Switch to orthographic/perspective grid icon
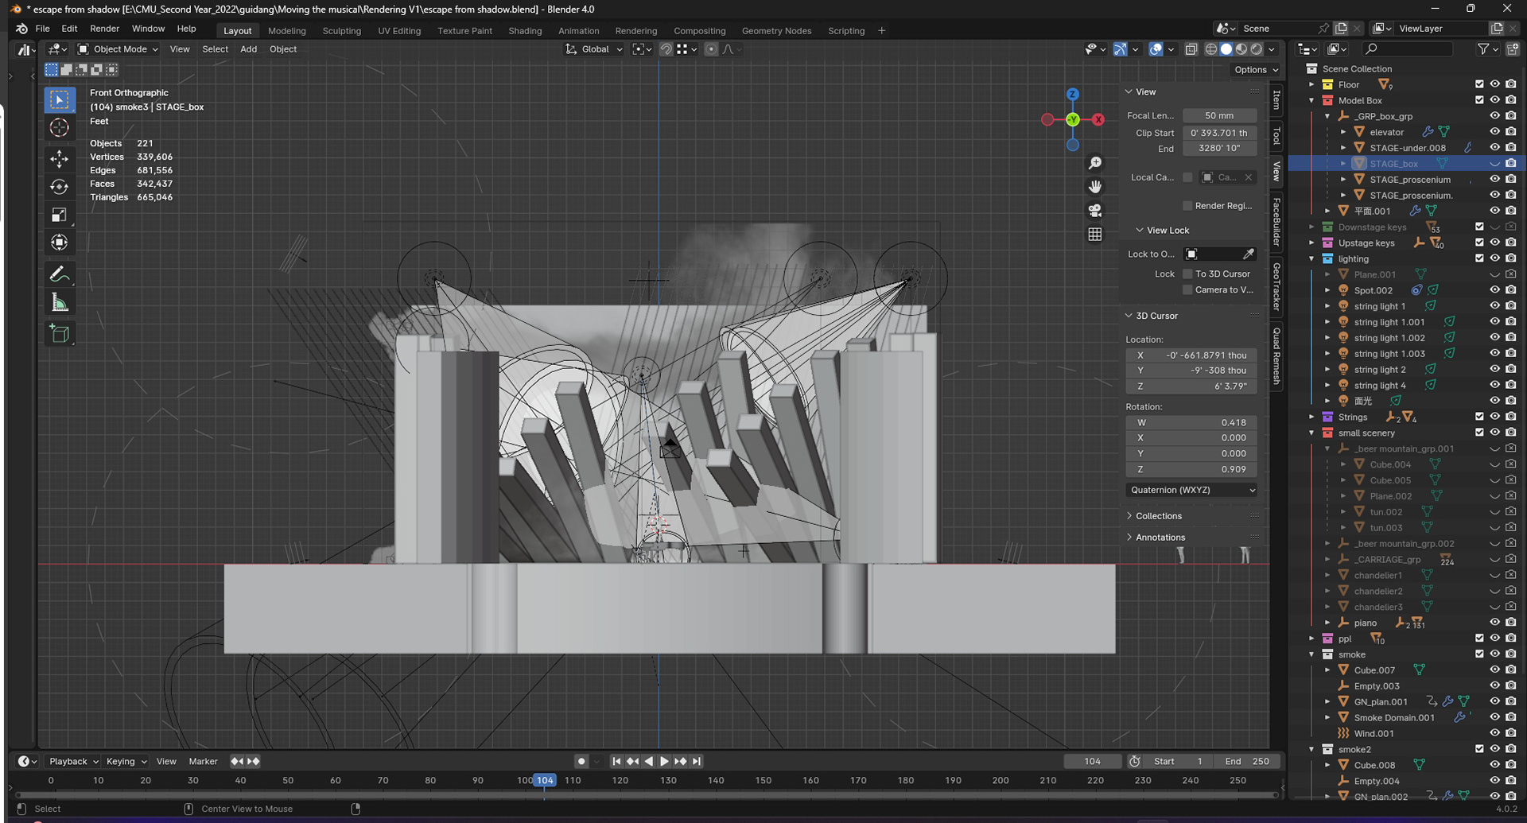The height and width of the screenshot is (823, 1527). point(1095,235)
